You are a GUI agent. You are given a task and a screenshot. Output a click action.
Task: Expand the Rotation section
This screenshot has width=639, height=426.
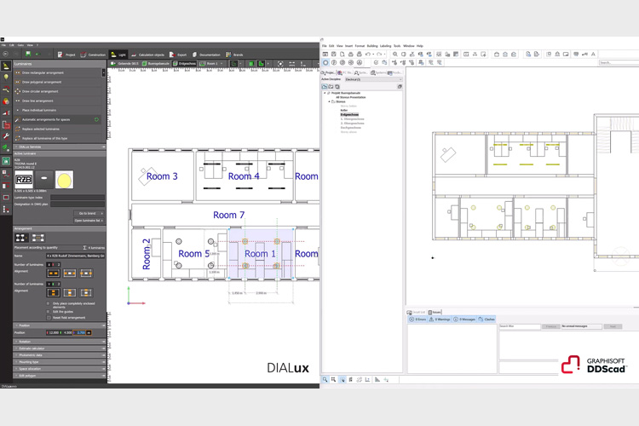tap(60, 342)
